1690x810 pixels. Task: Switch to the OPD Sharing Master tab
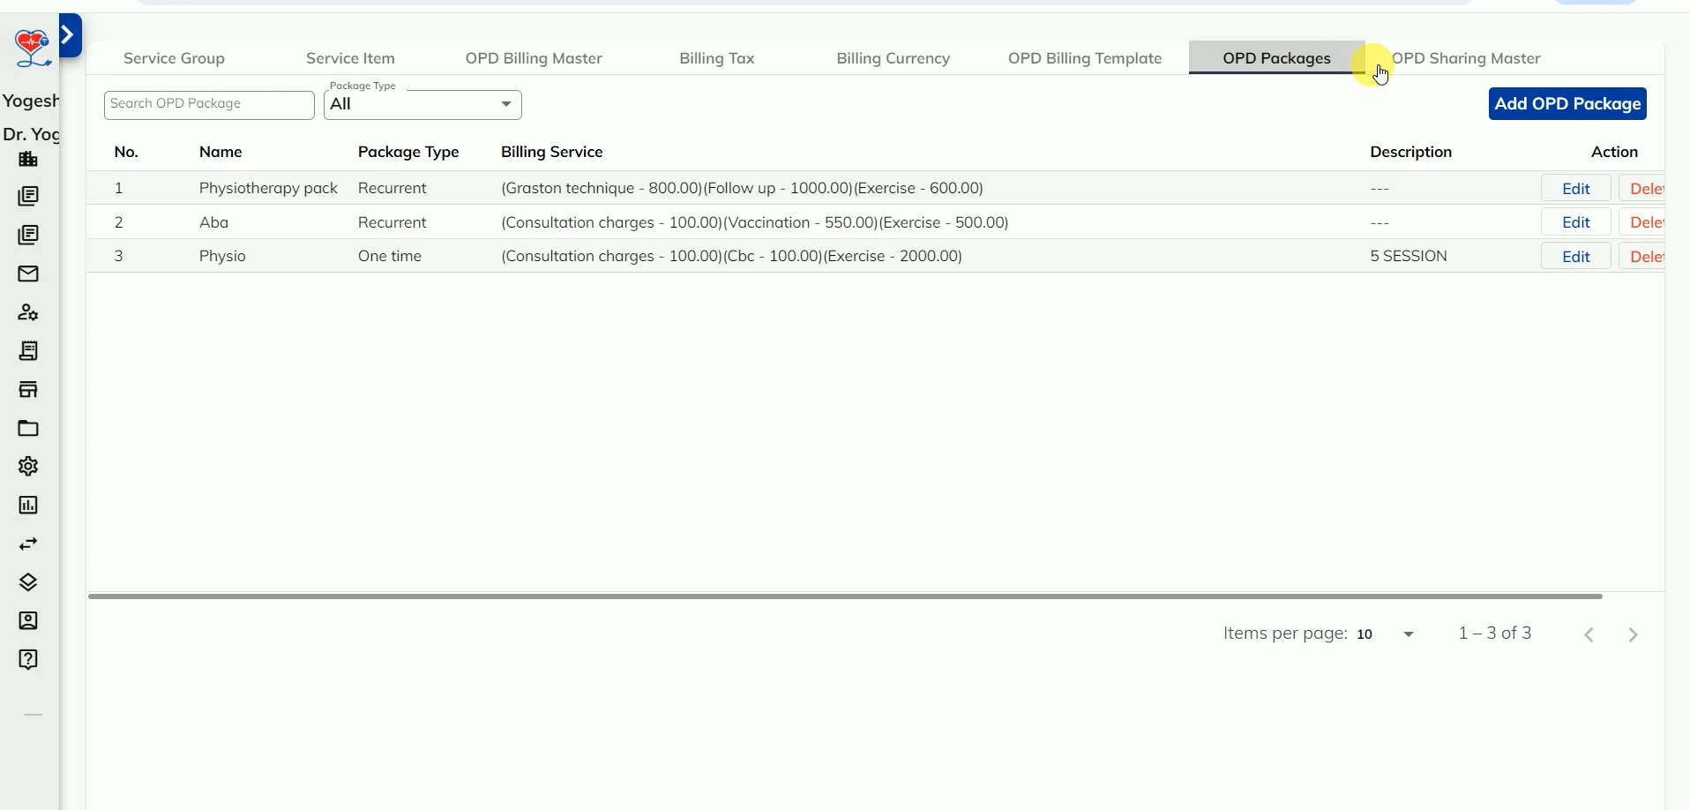(1469, 57)
